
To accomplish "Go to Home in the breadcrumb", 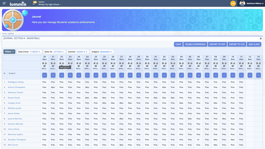I will click(x=4, y=34).
